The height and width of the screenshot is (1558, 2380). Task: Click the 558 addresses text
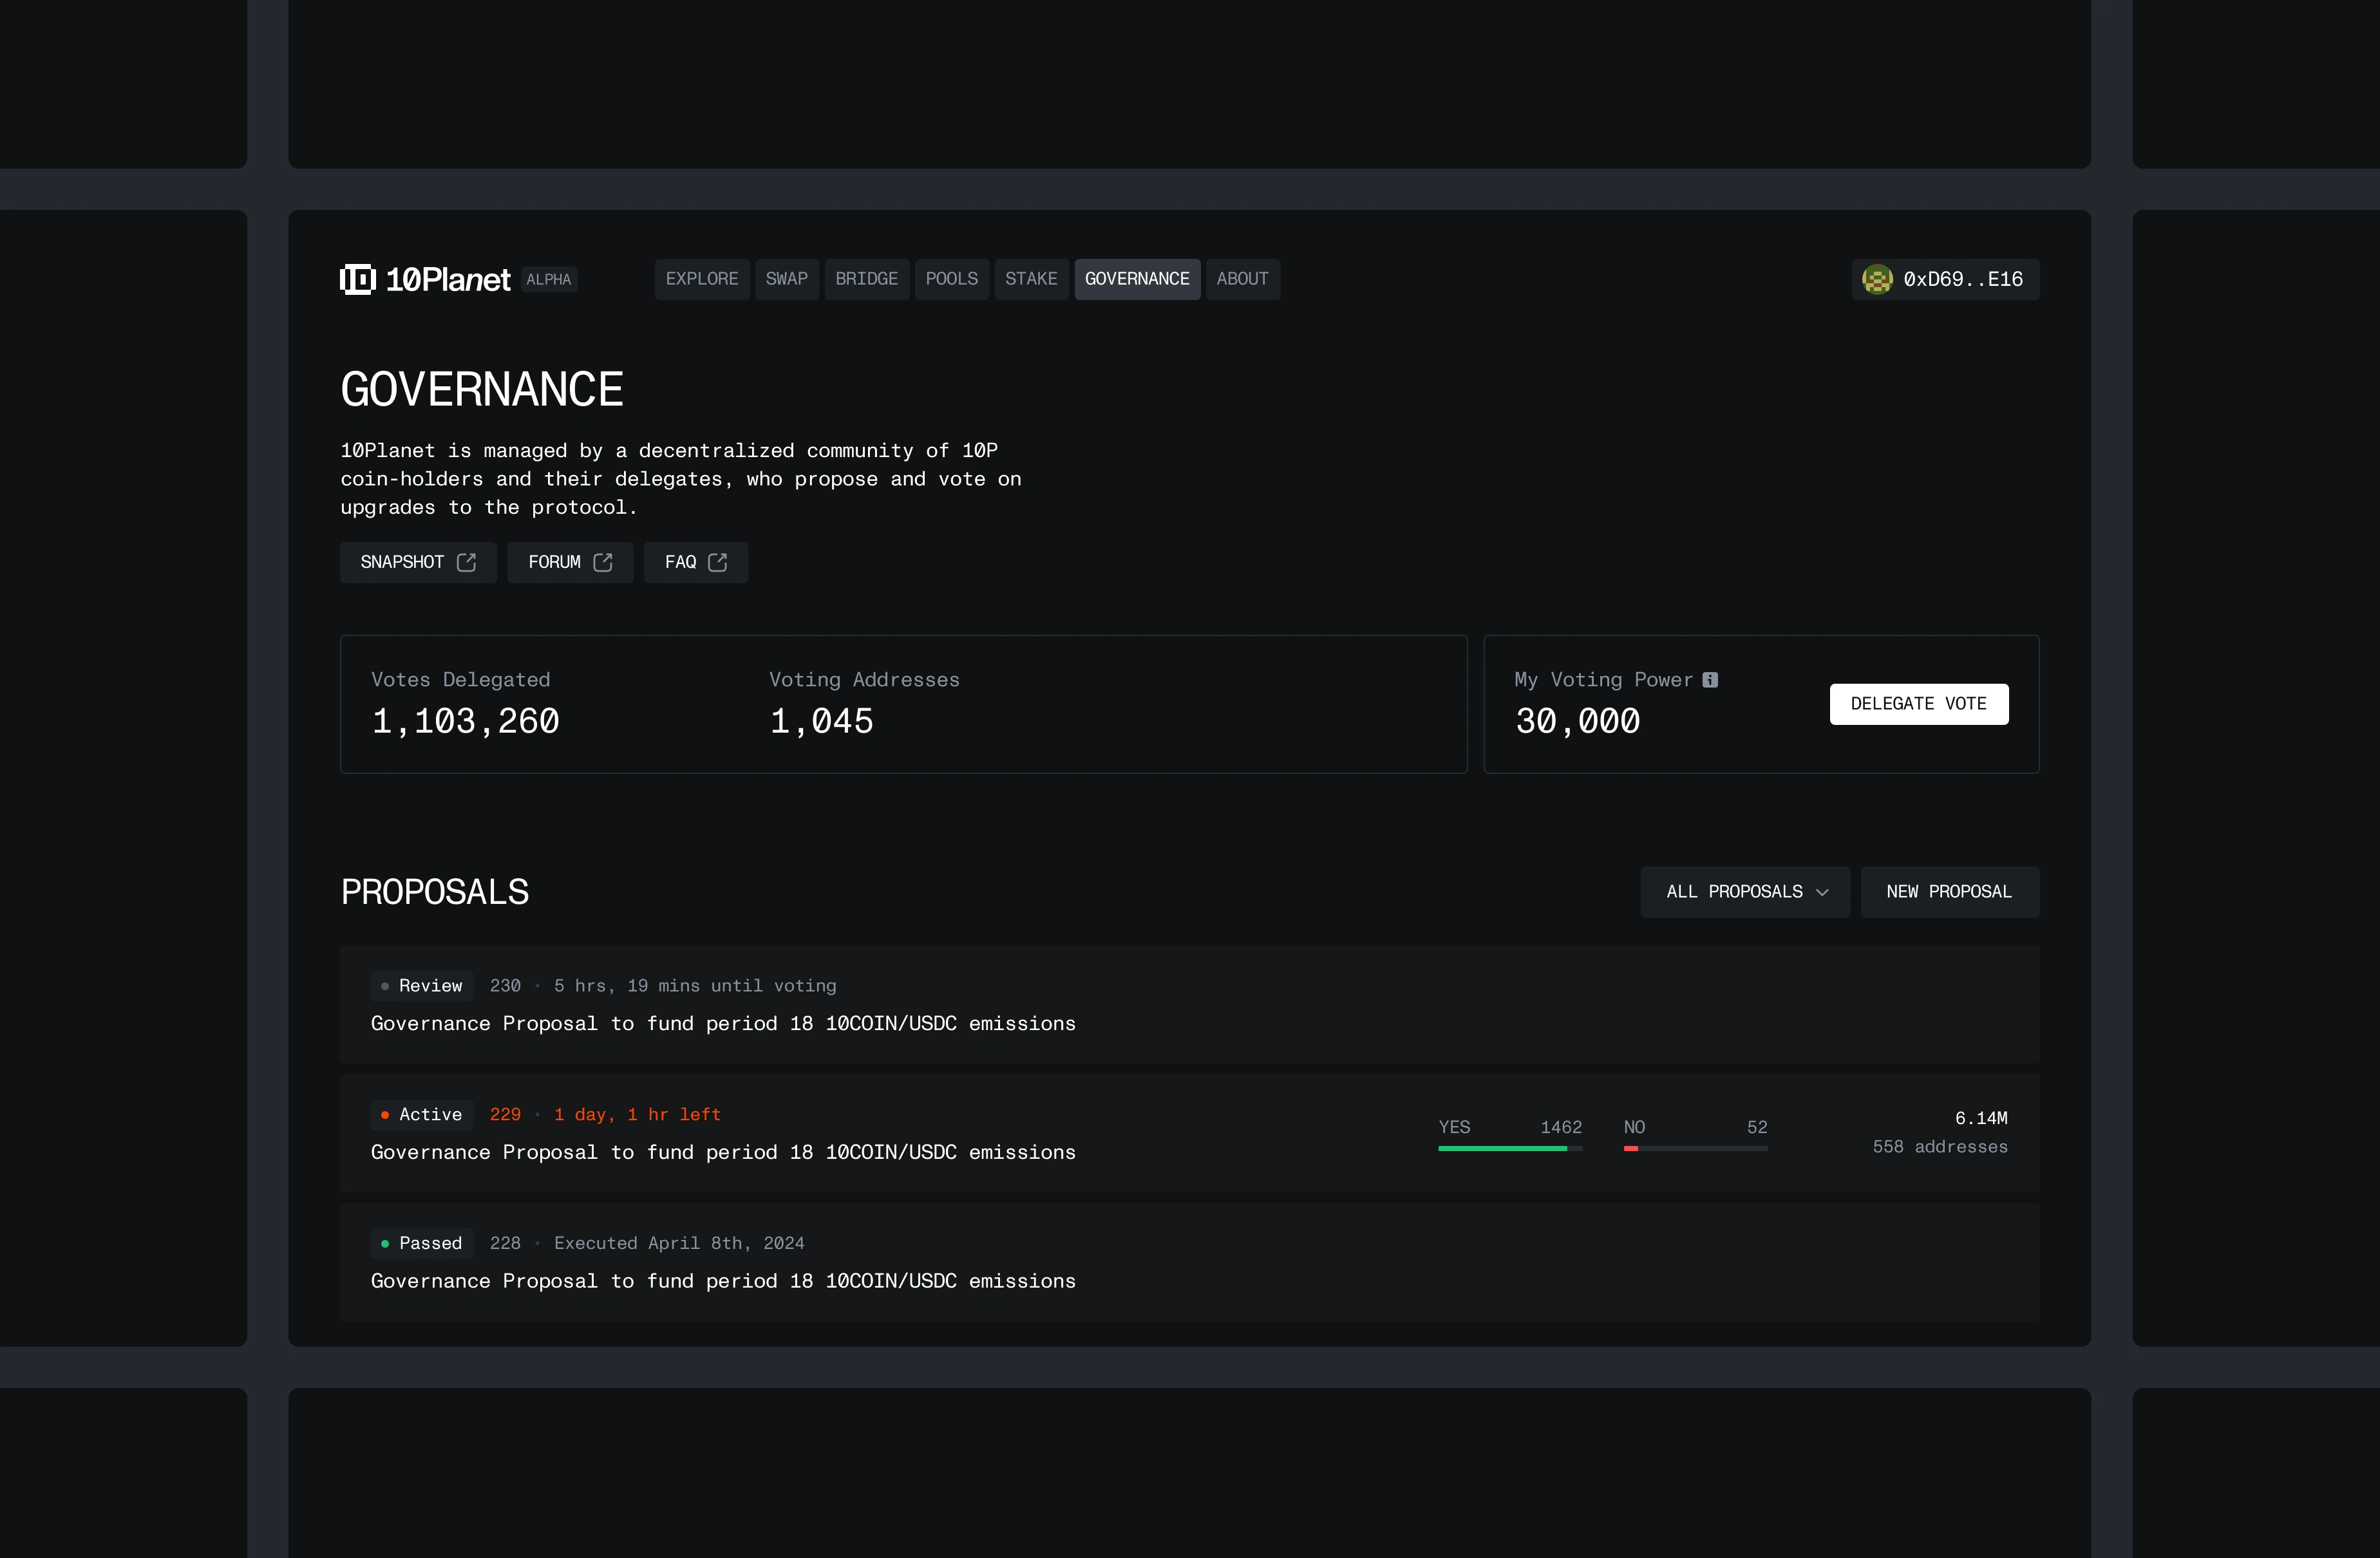coord(1940,1147)
